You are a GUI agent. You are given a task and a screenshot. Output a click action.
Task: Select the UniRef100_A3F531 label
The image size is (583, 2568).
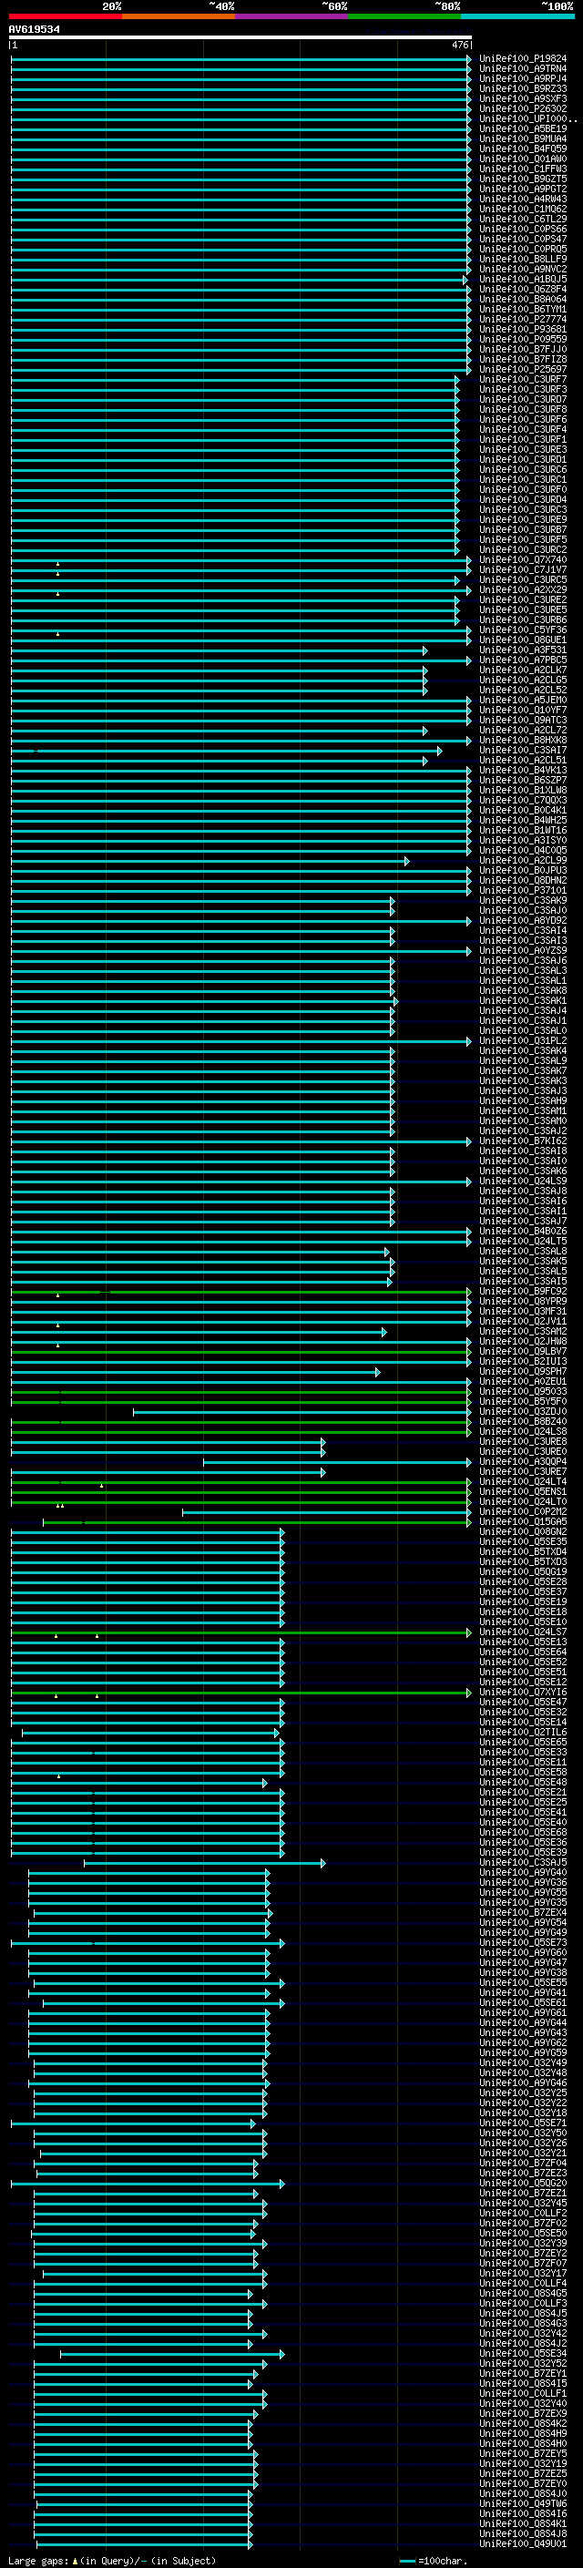tap(522, 650)
